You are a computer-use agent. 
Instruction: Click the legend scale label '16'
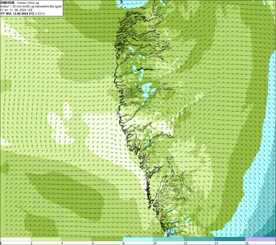(246, 243)
